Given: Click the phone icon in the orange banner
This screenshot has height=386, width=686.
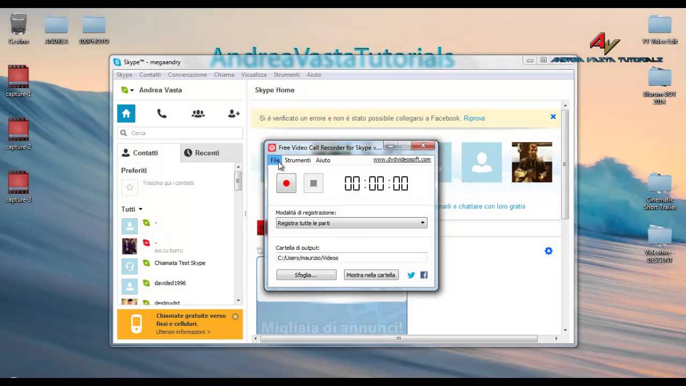Looking at the screenshot, I should click(137, 324).
